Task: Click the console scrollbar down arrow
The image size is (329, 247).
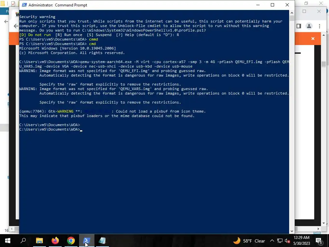Action: (x=292, y=231)
